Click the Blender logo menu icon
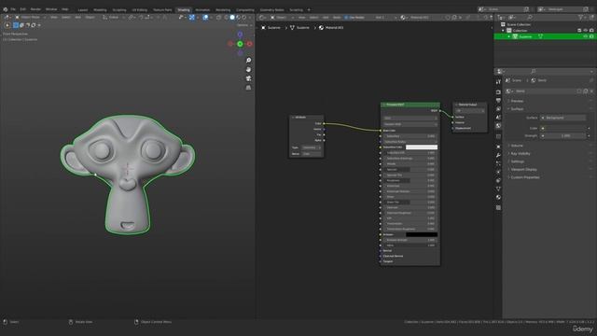 5,9
